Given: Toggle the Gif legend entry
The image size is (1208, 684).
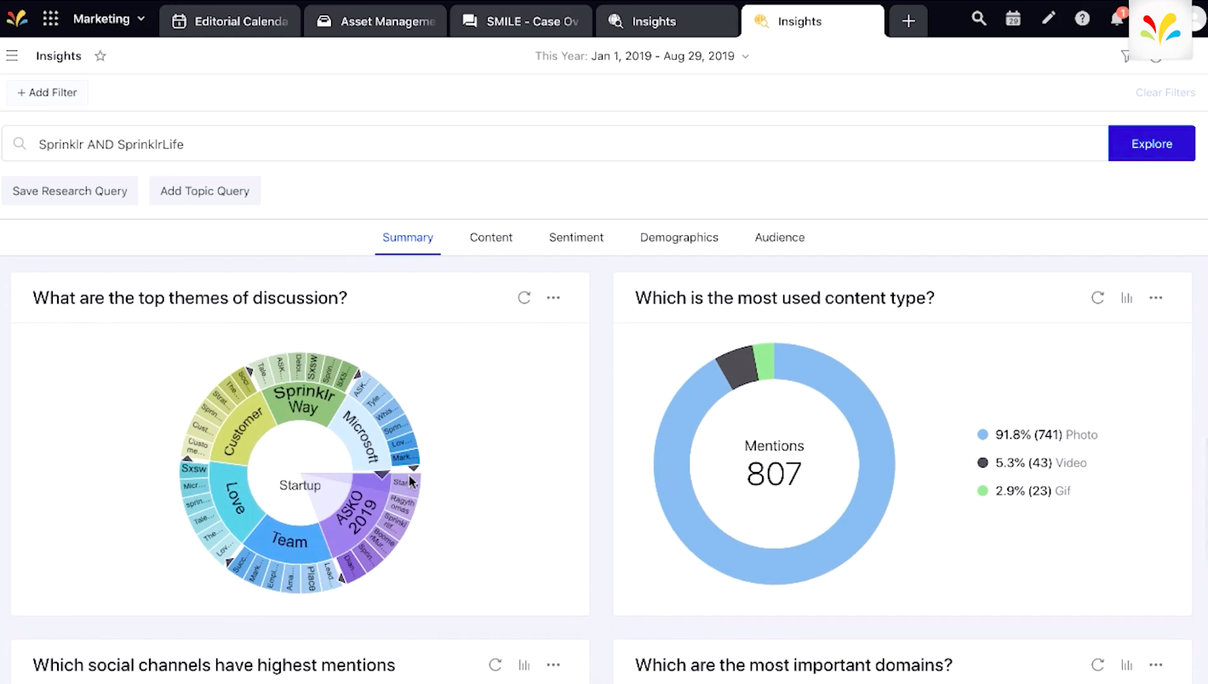Looking at the screenshot, I should (1025, 491).
